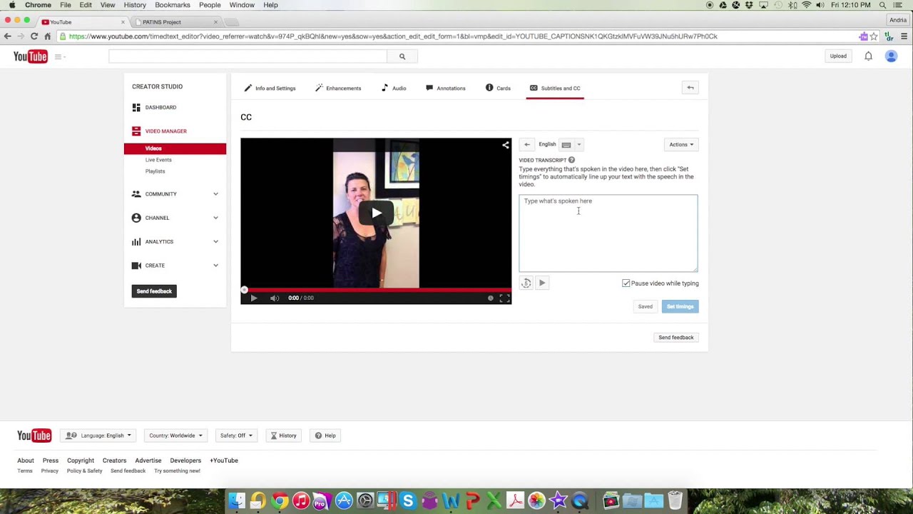The image size is (913, 514).
Task: Open the guide menu beside YouTube logo
Action: 59,56
